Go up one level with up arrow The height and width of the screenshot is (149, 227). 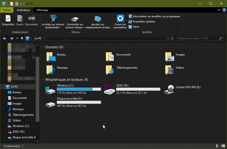(22, 38)
